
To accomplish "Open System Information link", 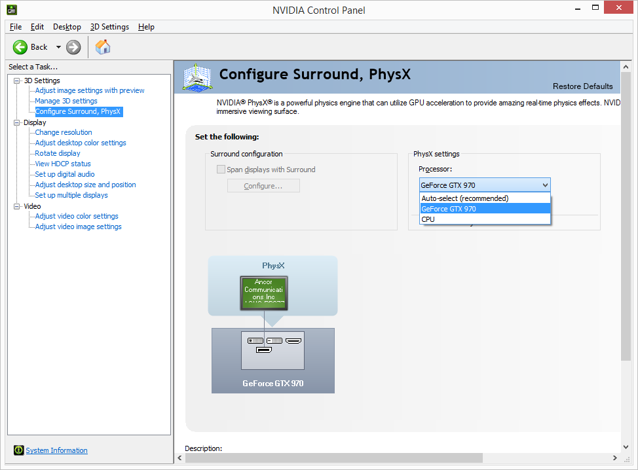I will [56, 450].
